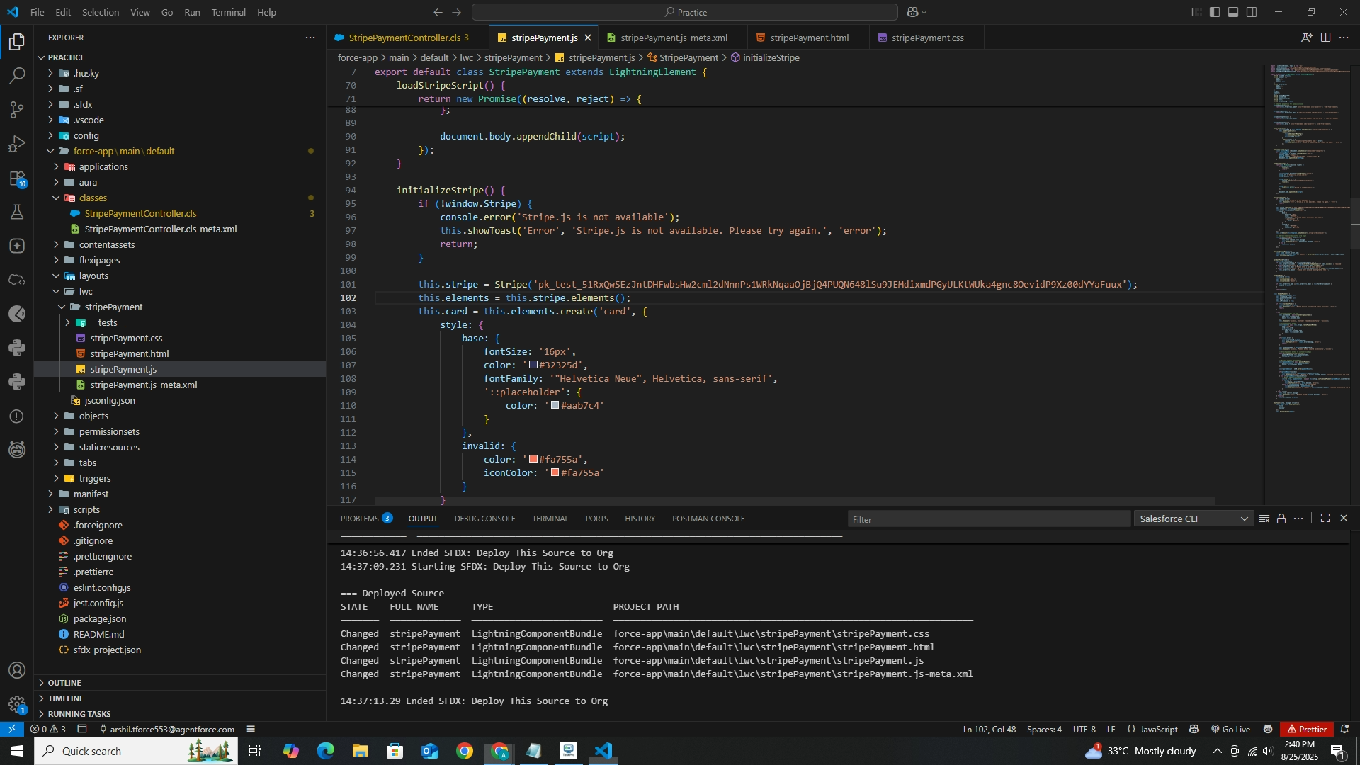Open the Run and Debug view
Viewport: 1360px width, 765px height.
[x=17, y=144]
